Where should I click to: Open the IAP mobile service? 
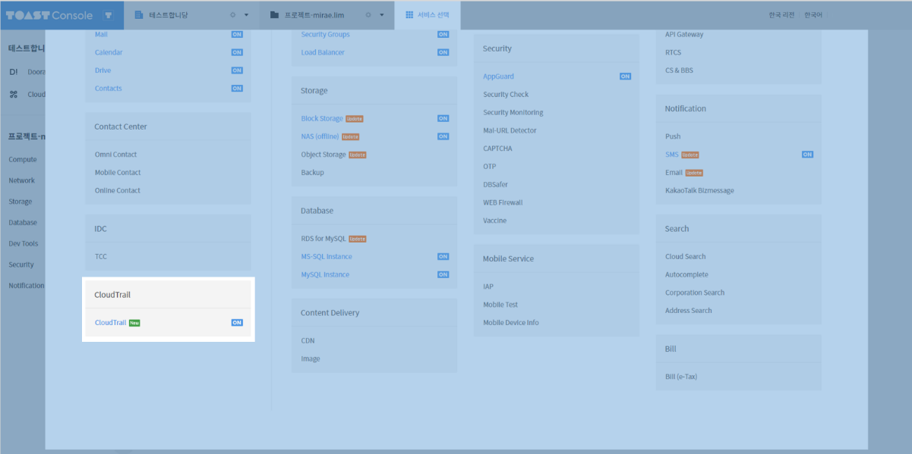click(488, 286)
